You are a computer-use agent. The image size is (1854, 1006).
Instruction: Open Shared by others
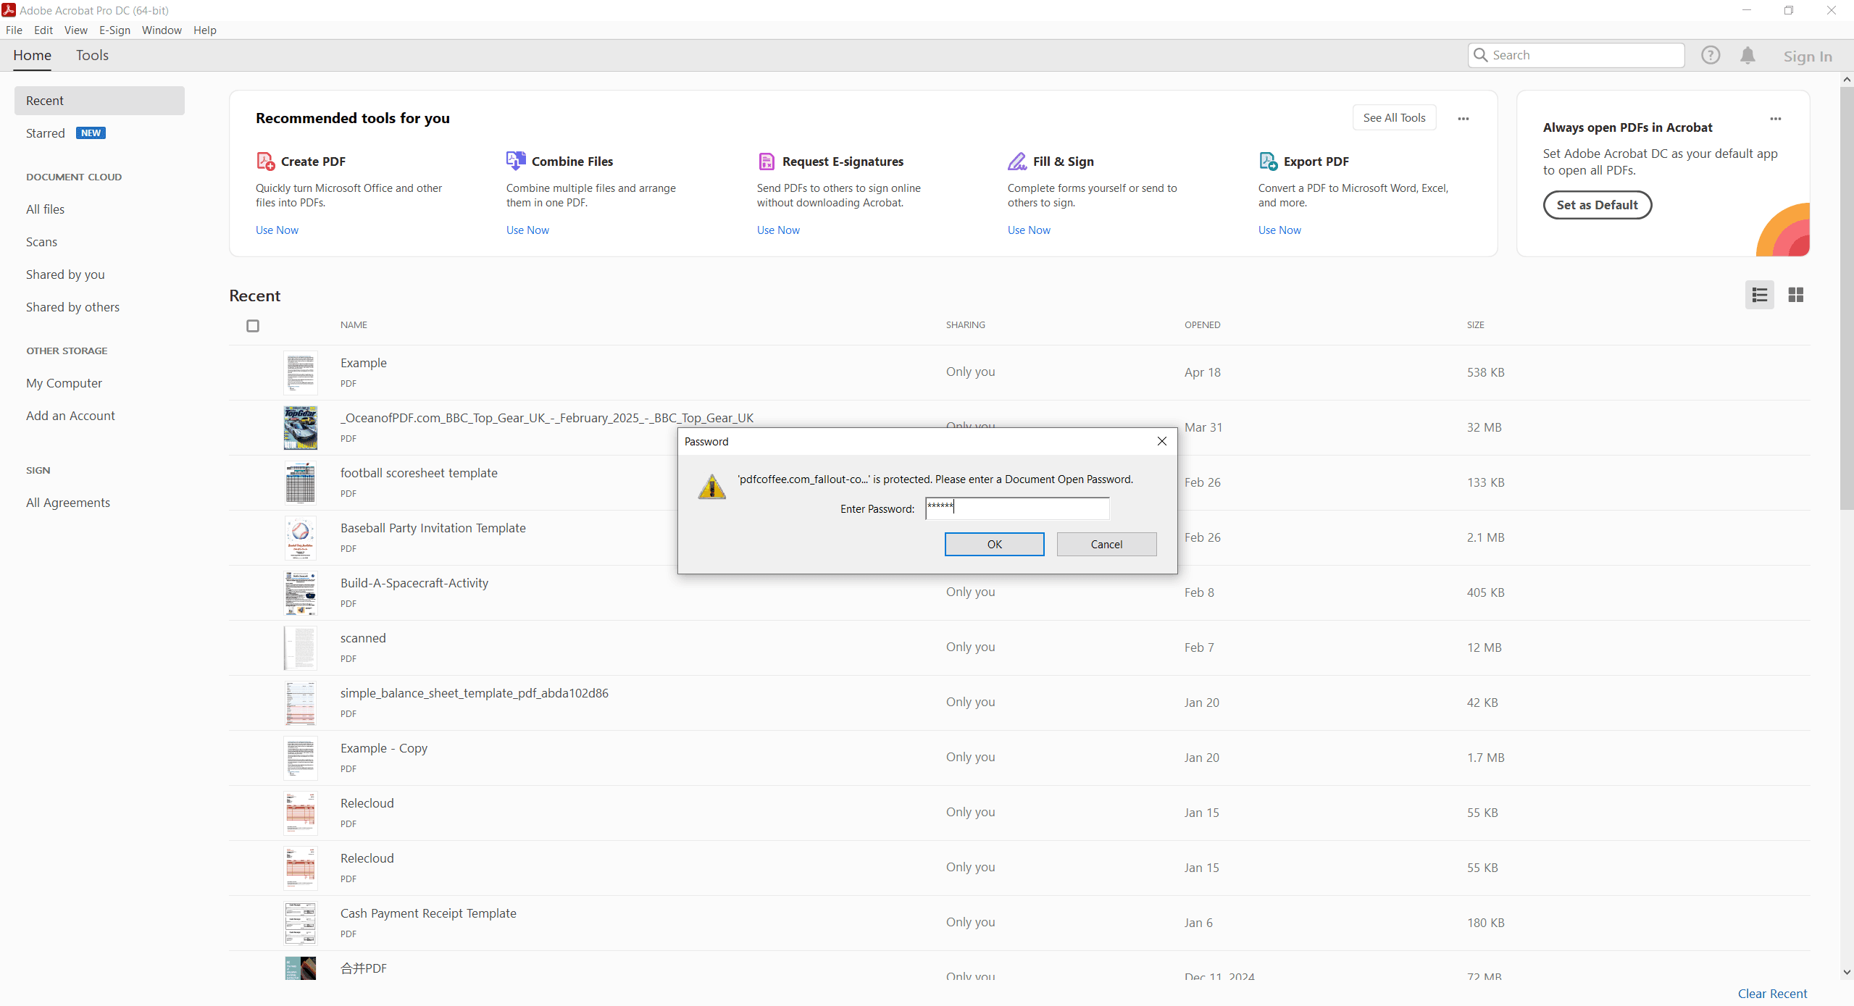pos(72,307)
